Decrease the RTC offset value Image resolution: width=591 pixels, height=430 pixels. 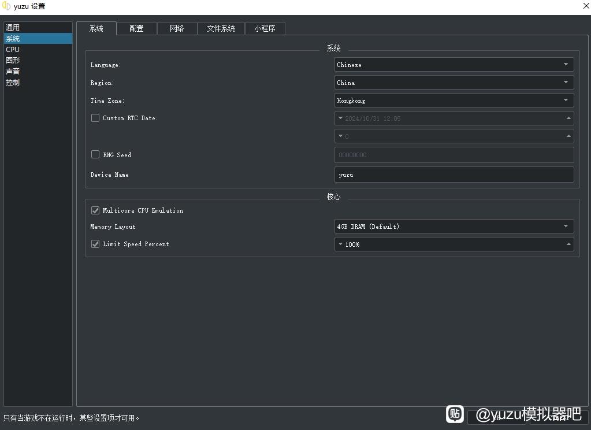pos(340,136)
